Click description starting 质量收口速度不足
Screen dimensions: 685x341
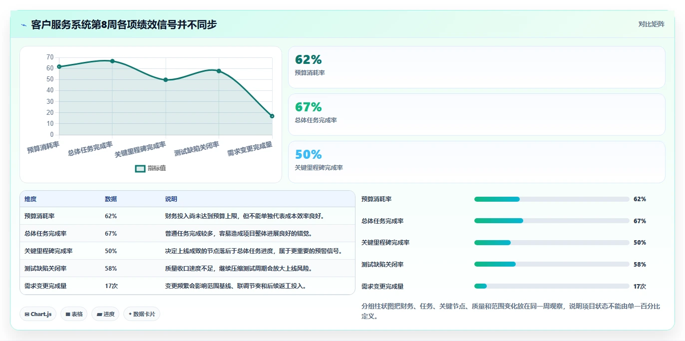pos(239,268)
